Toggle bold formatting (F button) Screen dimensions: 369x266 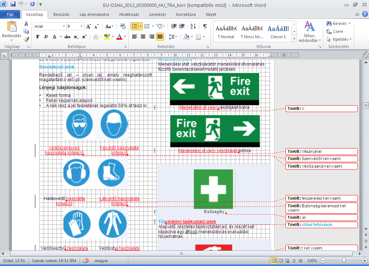37,37
